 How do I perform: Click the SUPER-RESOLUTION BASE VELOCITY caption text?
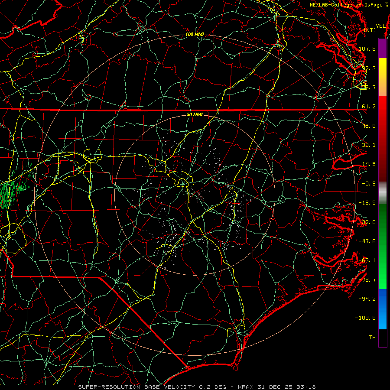coord(136,387)
